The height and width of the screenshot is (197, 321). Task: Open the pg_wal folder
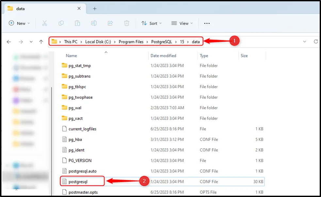pos(75,108)
